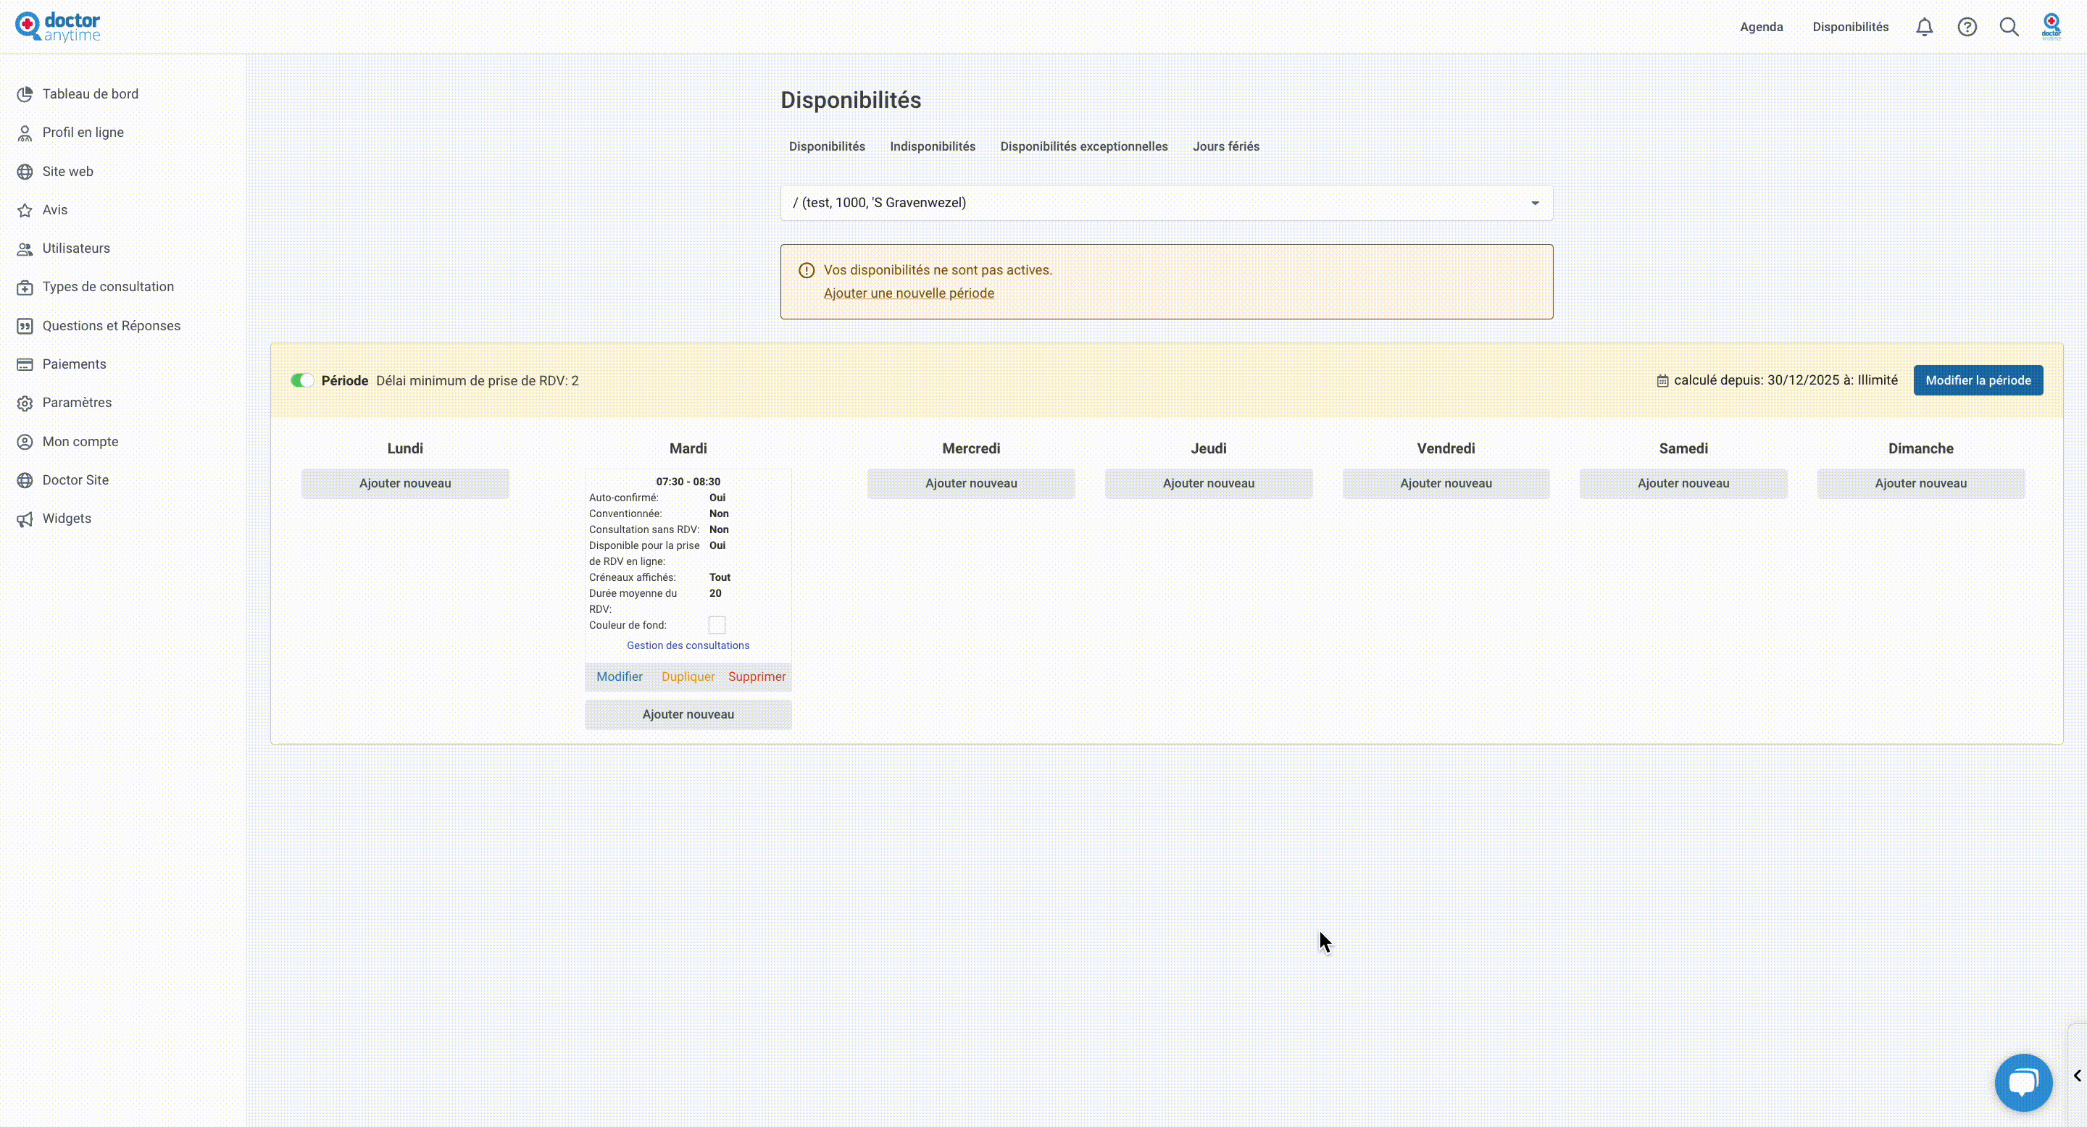
Task: Open the help question mark icon
Action: [x=1967, y=27]
